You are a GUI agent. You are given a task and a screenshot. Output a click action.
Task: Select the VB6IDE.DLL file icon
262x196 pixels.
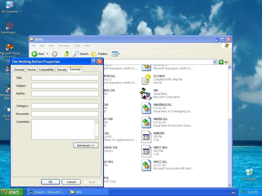click(146, 122)
